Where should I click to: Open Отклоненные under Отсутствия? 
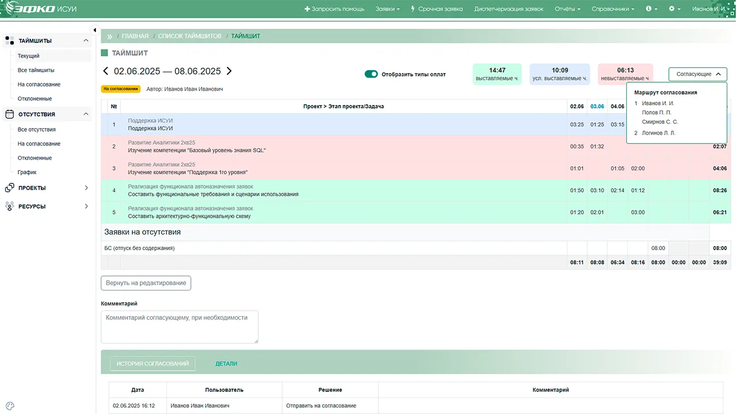[34, 158]
